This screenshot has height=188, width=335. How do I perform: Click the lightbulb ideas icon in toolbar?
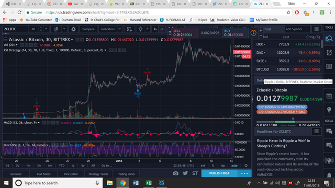[x=140, y=29]
